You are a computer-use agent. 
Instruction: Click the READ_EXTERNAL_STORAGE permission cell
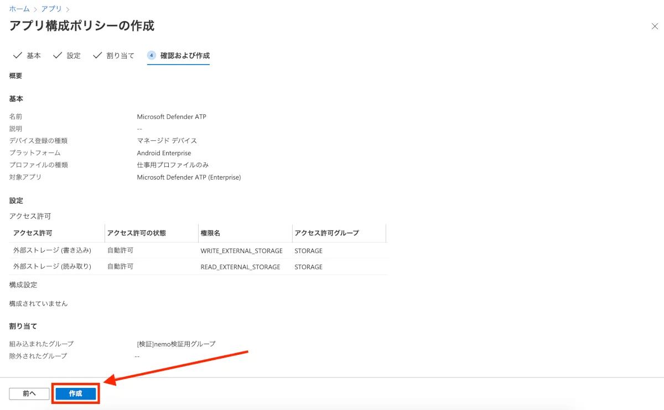pos(240,267)
